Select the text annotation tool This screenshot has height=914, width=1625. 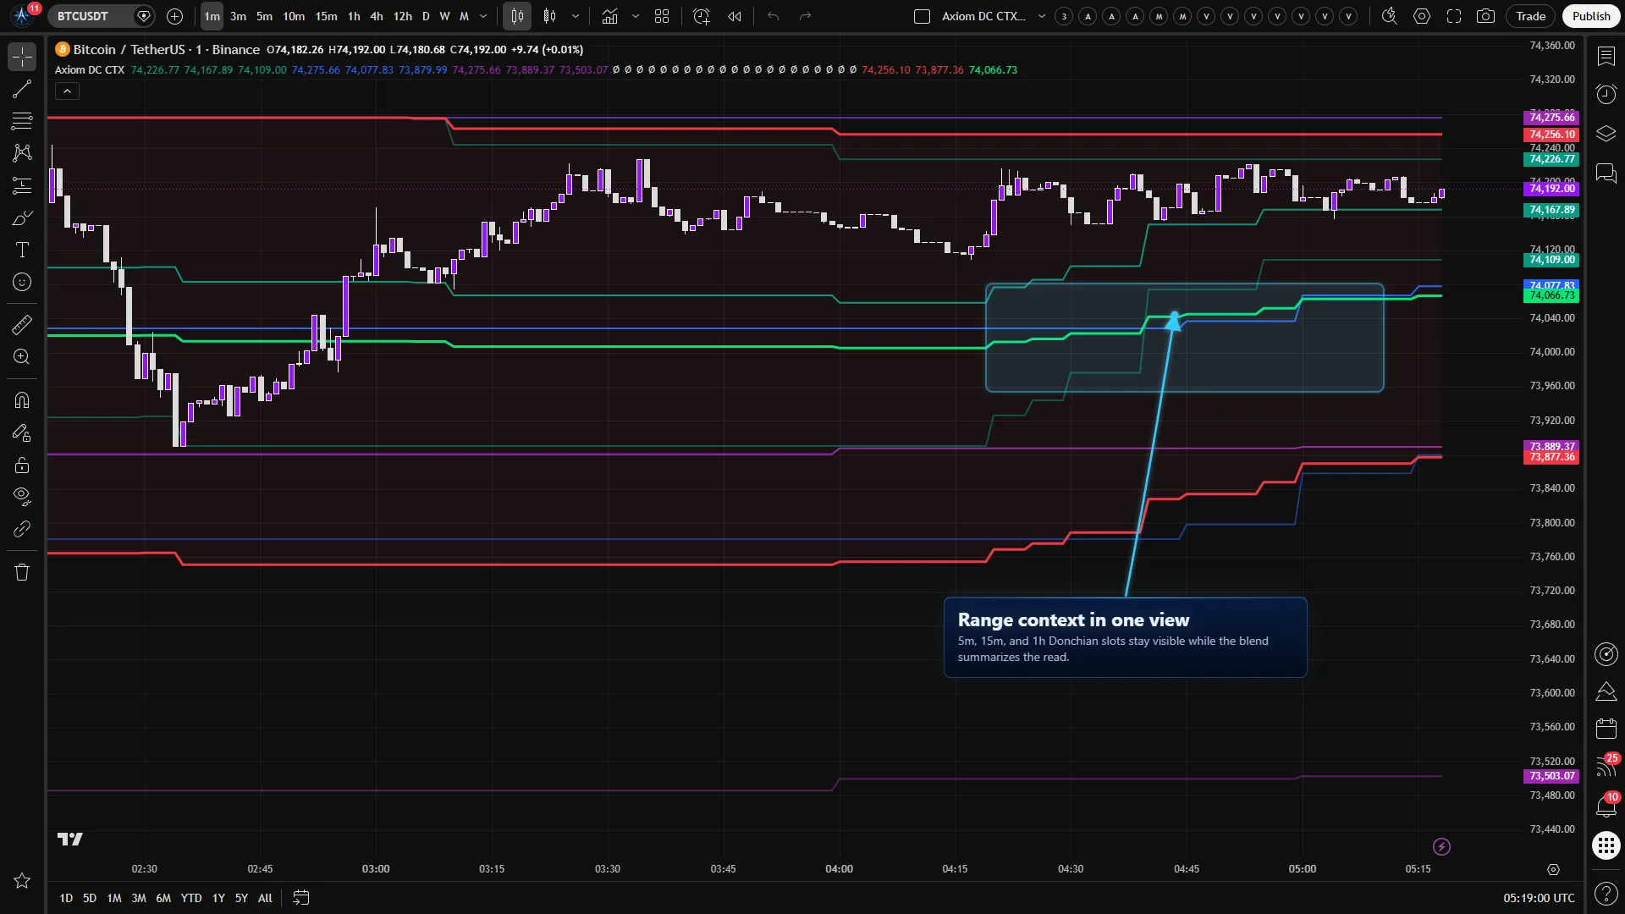pos(22,250)
